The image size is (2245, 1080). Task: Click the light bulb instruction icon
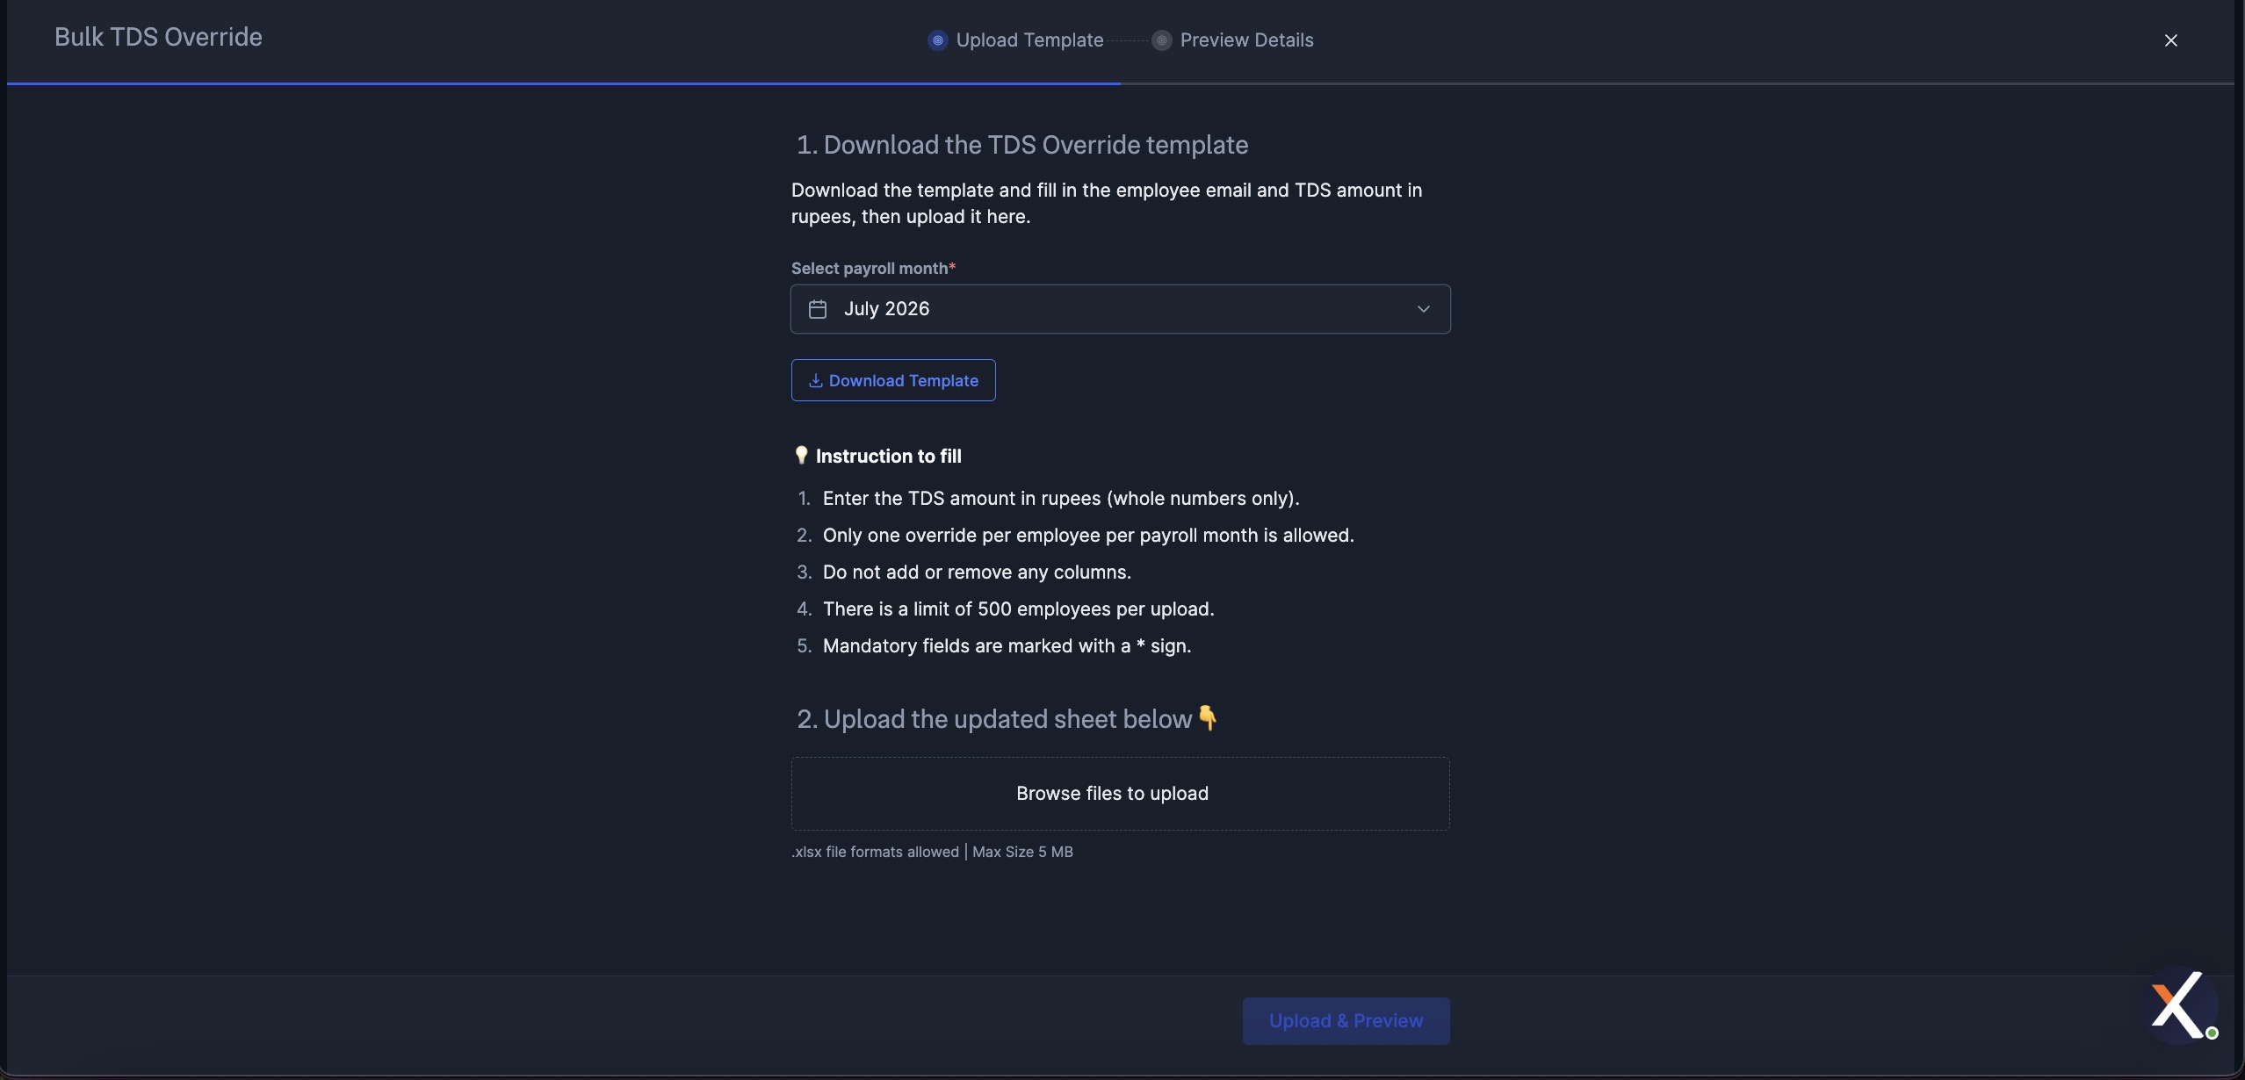click(801, 456)
